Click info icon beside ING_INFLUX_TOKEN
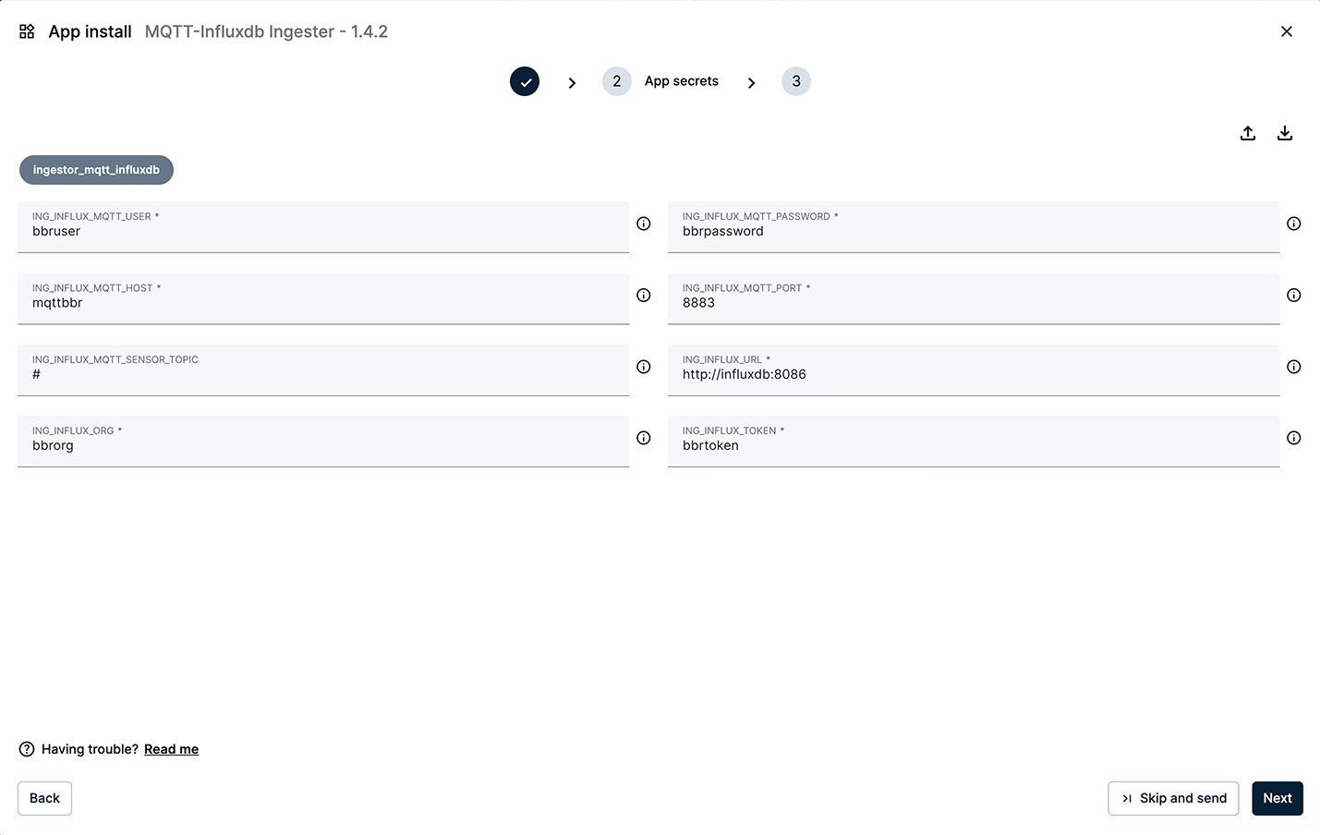Screen dimensions: 1320x835 1293,438
